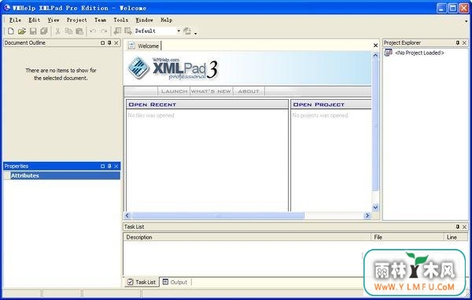This screenshot has width=472, height=300.
Task: Click the Welcome page horizontal scrollbar thumb
Action: pos(218,215)
